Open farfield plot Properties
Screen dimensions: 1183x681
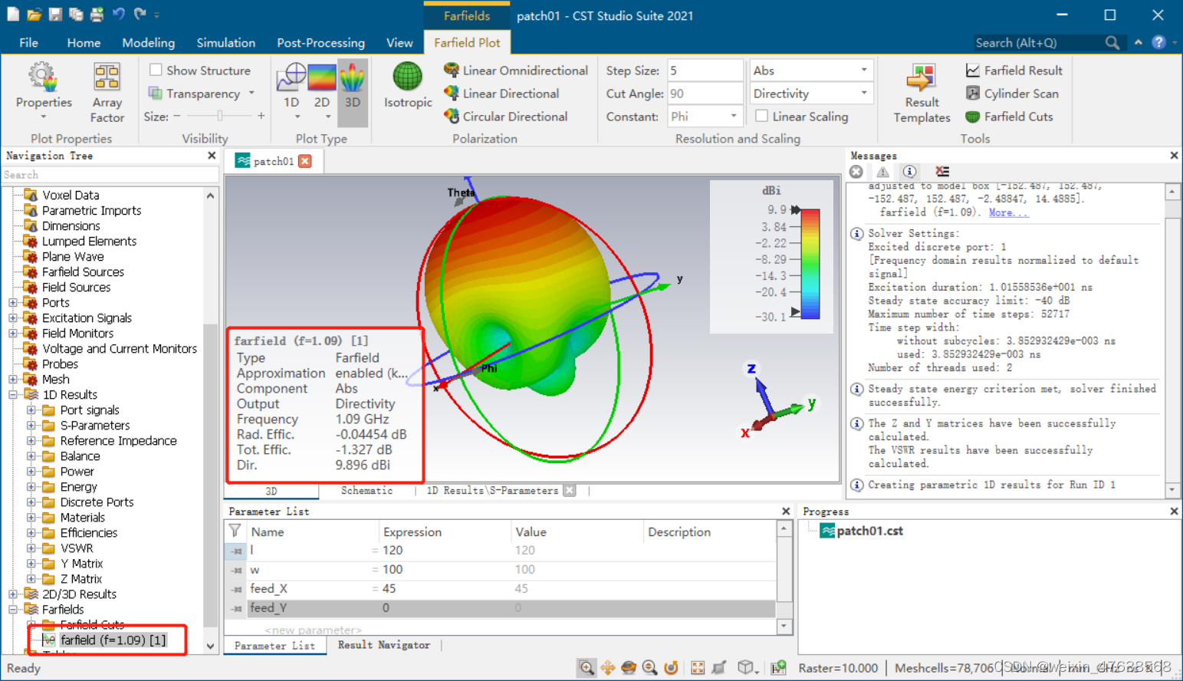(44, 91)
